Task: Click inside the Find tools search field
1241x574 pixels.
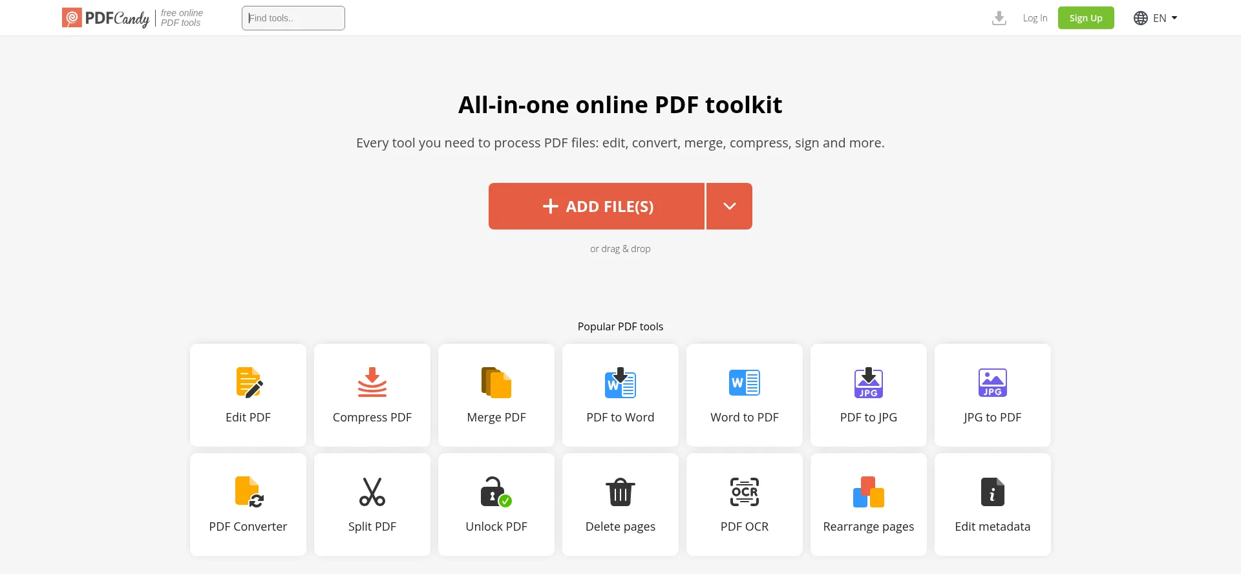Action: coord(293,17)
